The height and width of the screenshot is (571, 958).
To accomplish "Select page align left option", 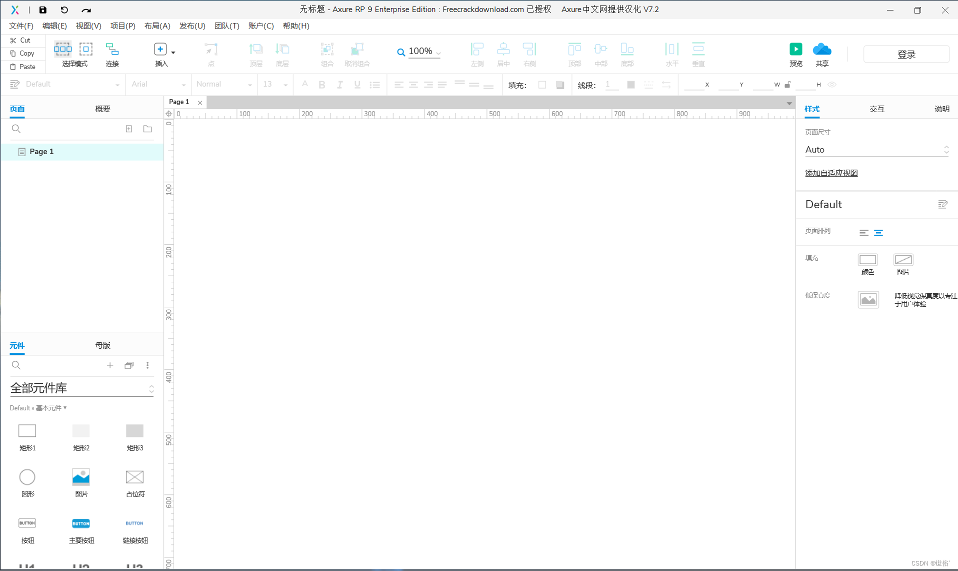I will coord(864,233).
